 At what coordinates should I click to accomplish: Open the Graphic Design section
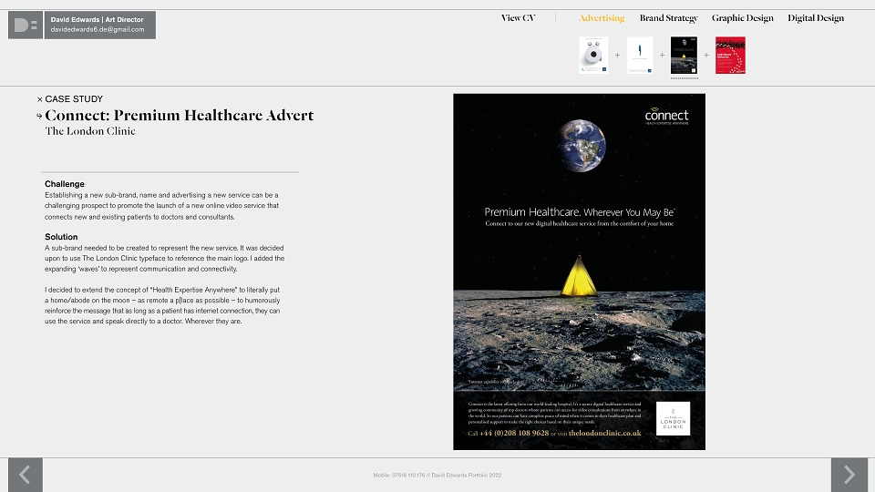point(743,18)
